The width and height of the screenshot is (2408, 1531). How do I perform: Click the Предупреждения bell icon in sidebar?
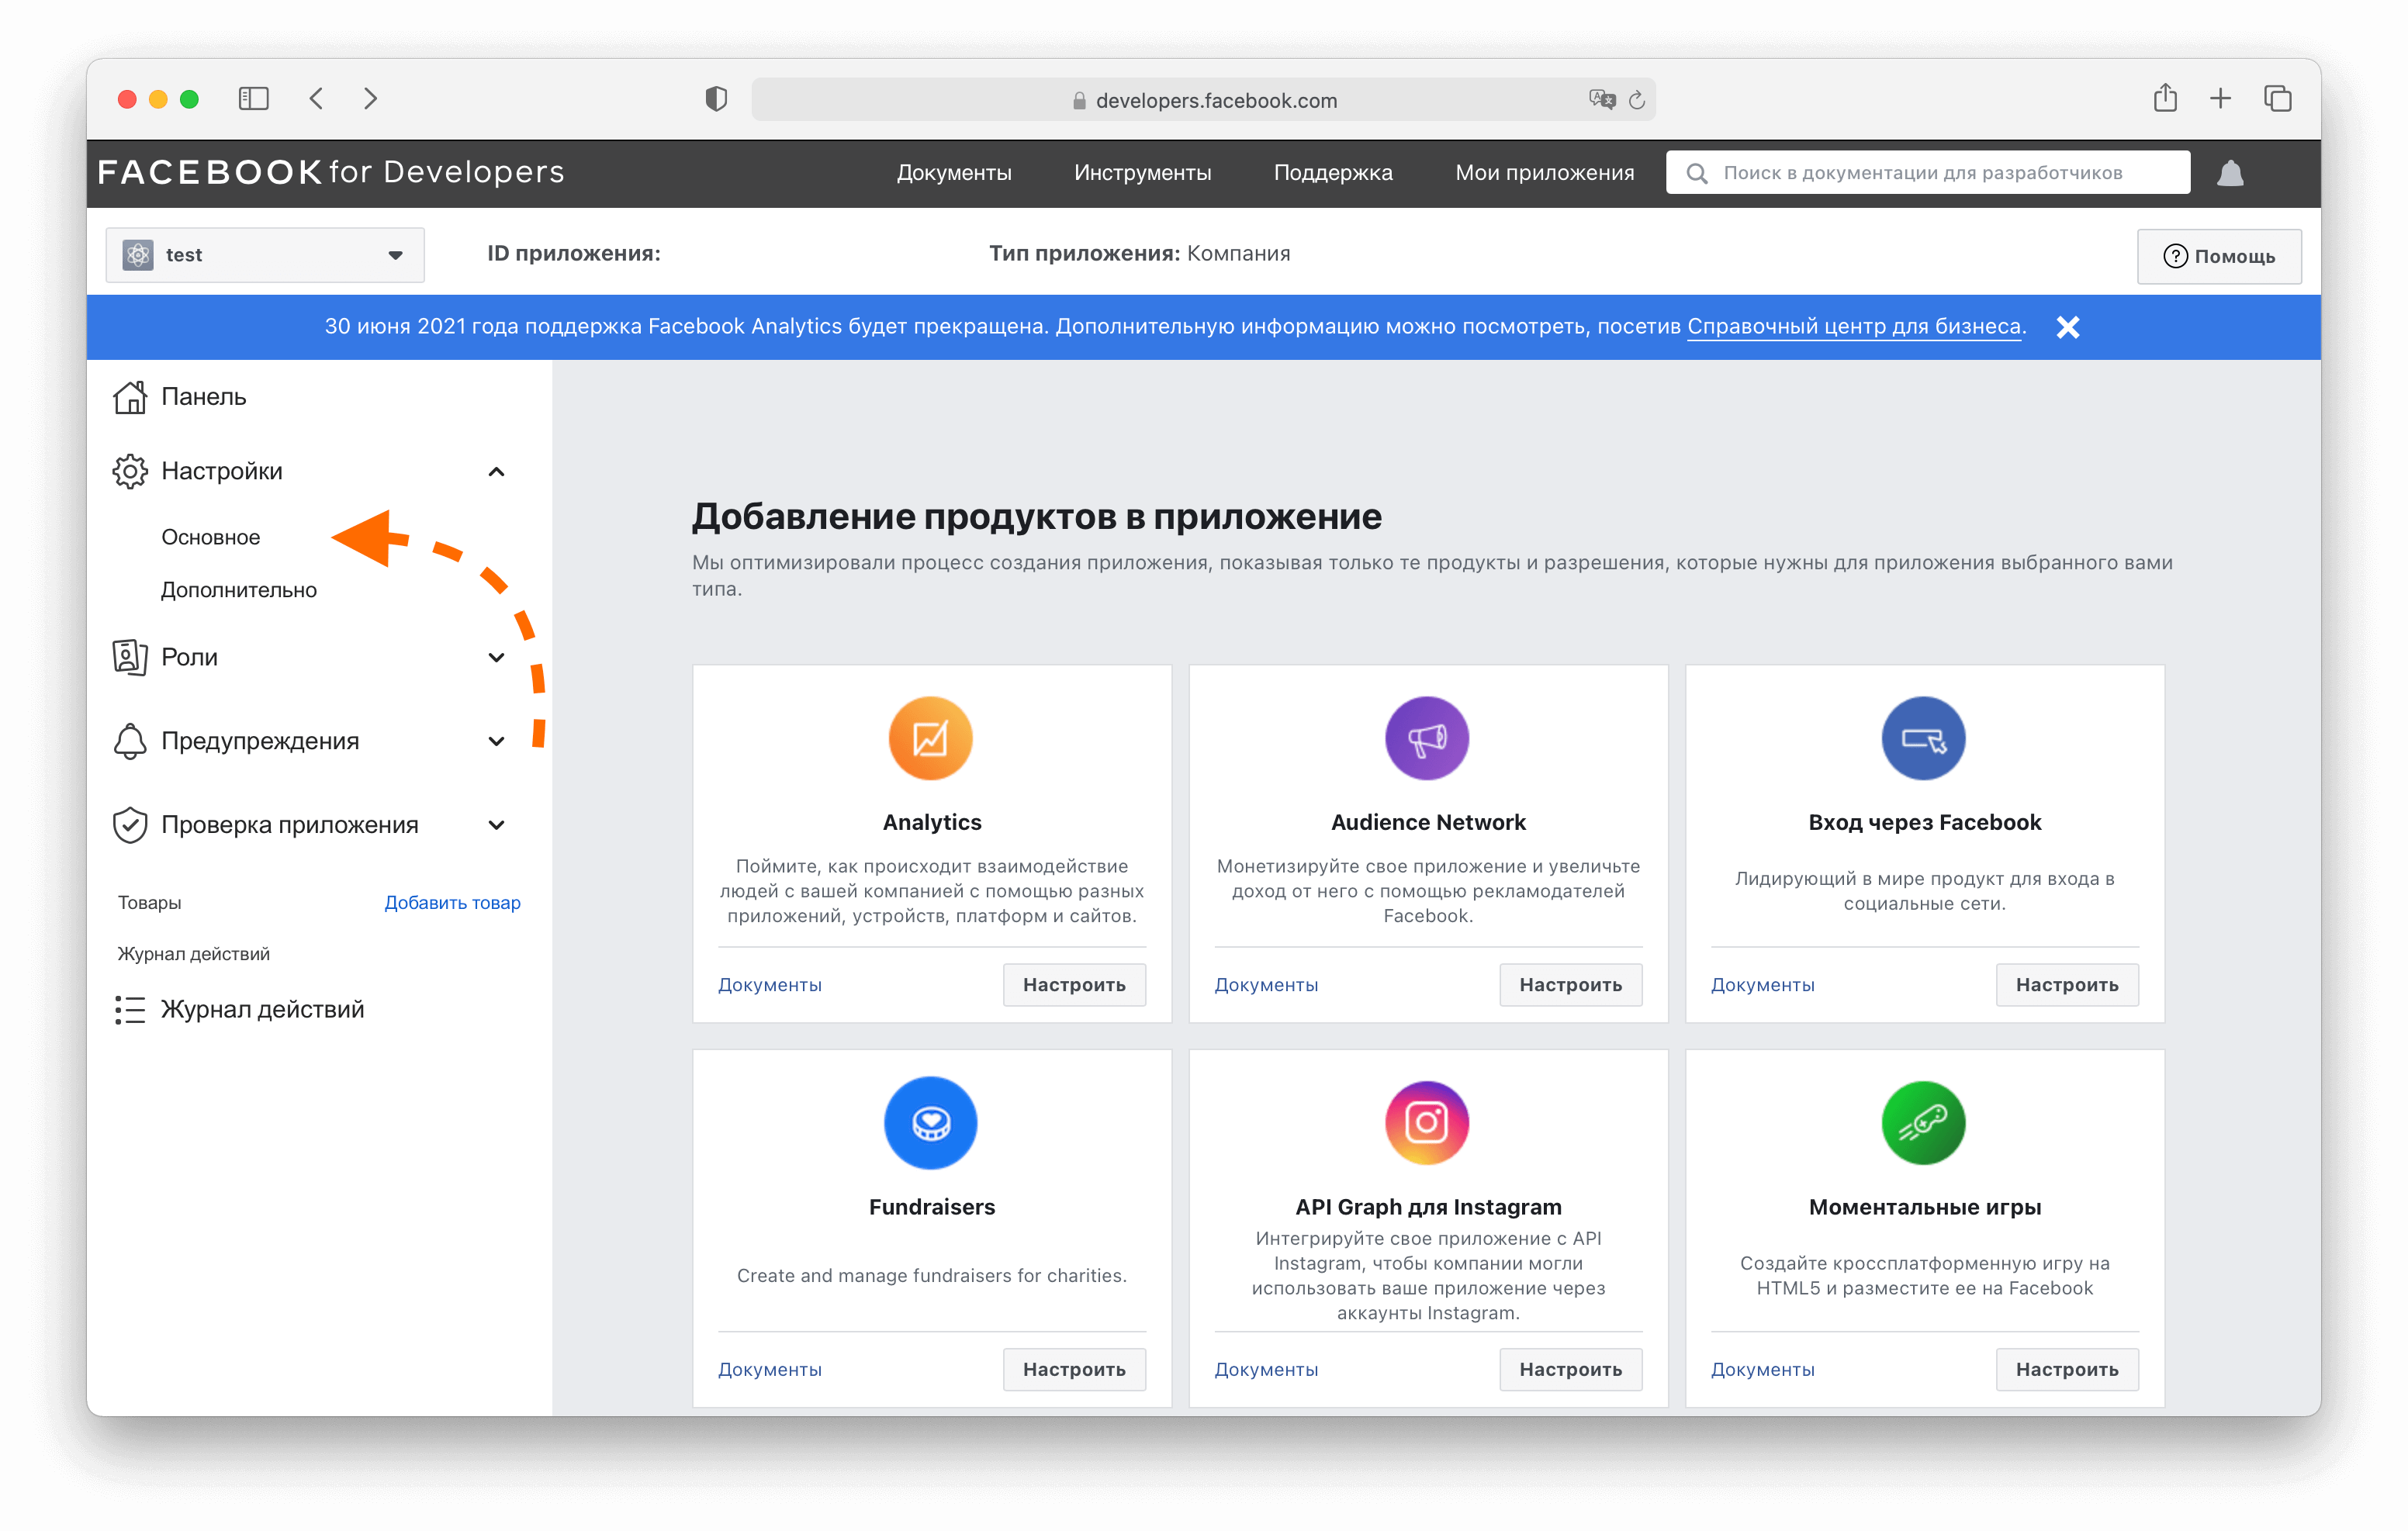click(x=130, y=741)
